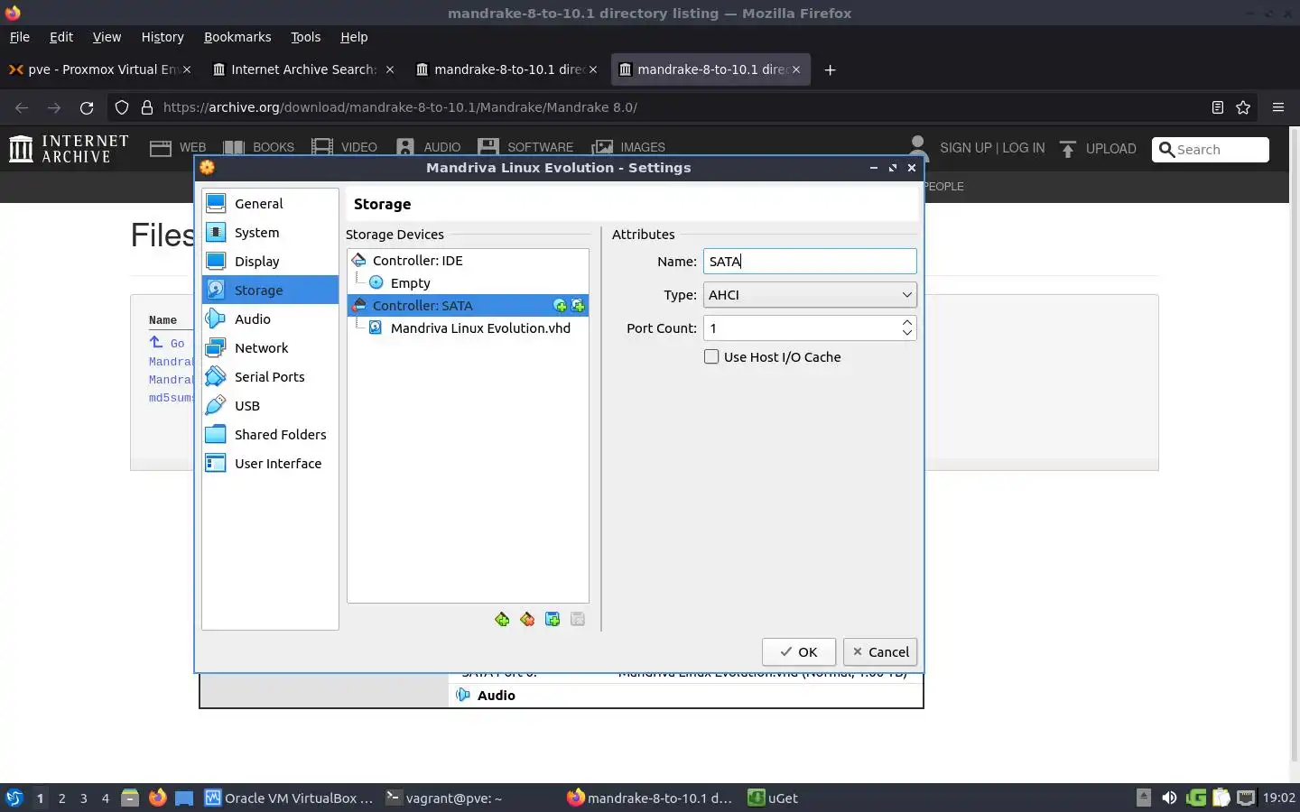Select the General settings category
Image resolution: width=1300 pixels, height=812 pixels.
click(270, 204)
